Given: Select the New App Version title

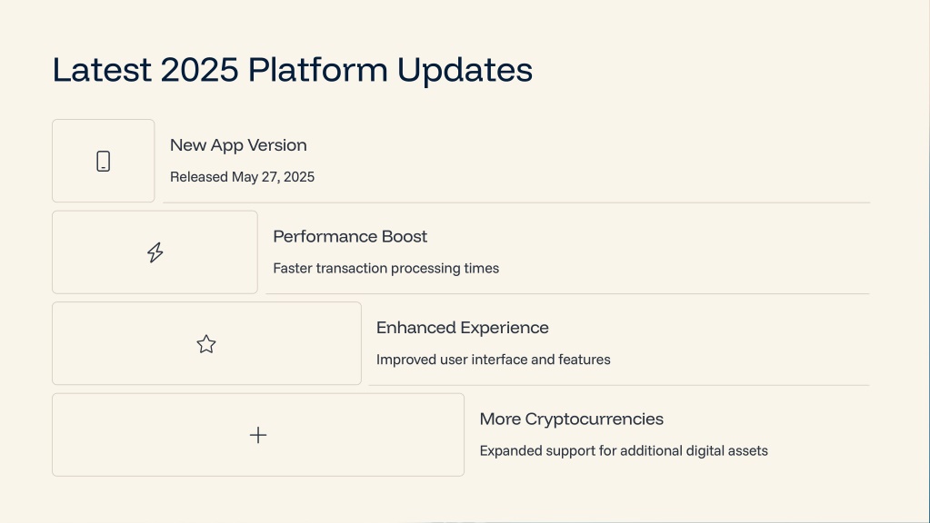Looking at the screenshot, I should click(238, 145).
